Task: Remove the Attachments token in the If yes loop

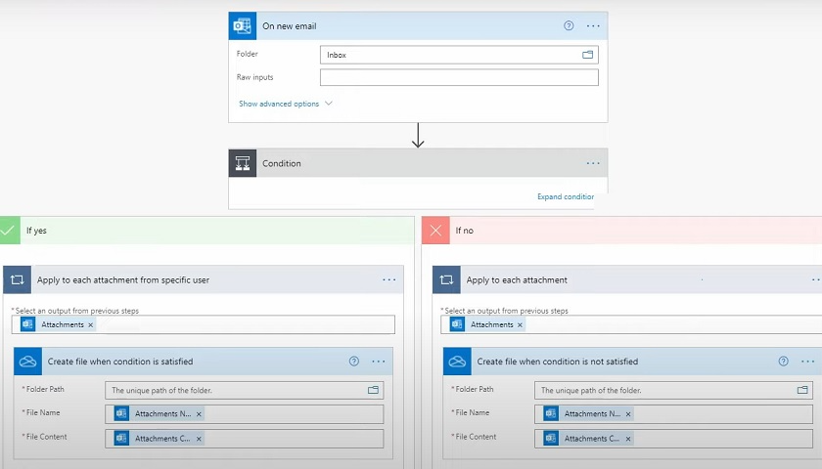Action: tap(91, 325)
